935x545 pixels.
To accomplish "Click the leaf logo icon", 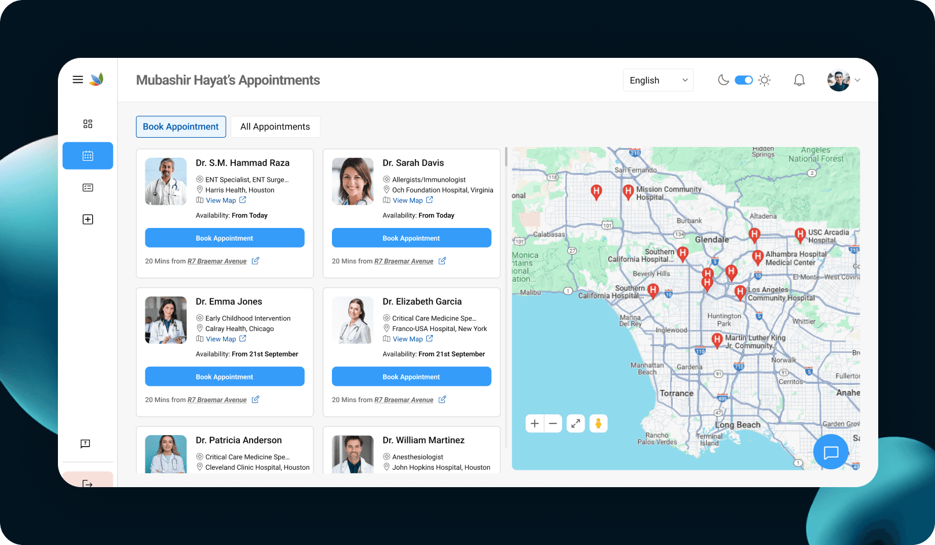I will 97,79.
